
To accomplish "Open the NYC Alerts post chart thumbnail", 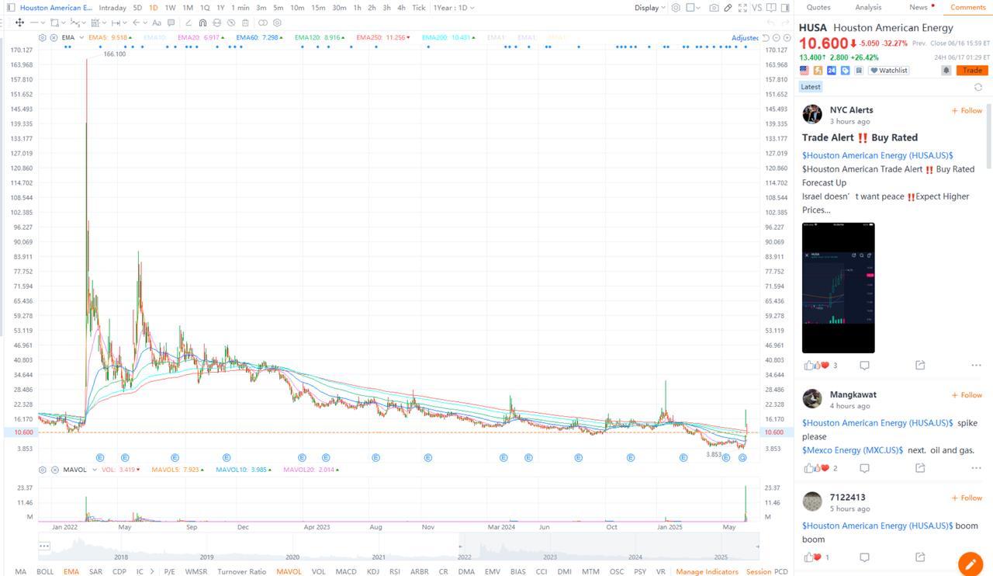I will click(838, 288).
